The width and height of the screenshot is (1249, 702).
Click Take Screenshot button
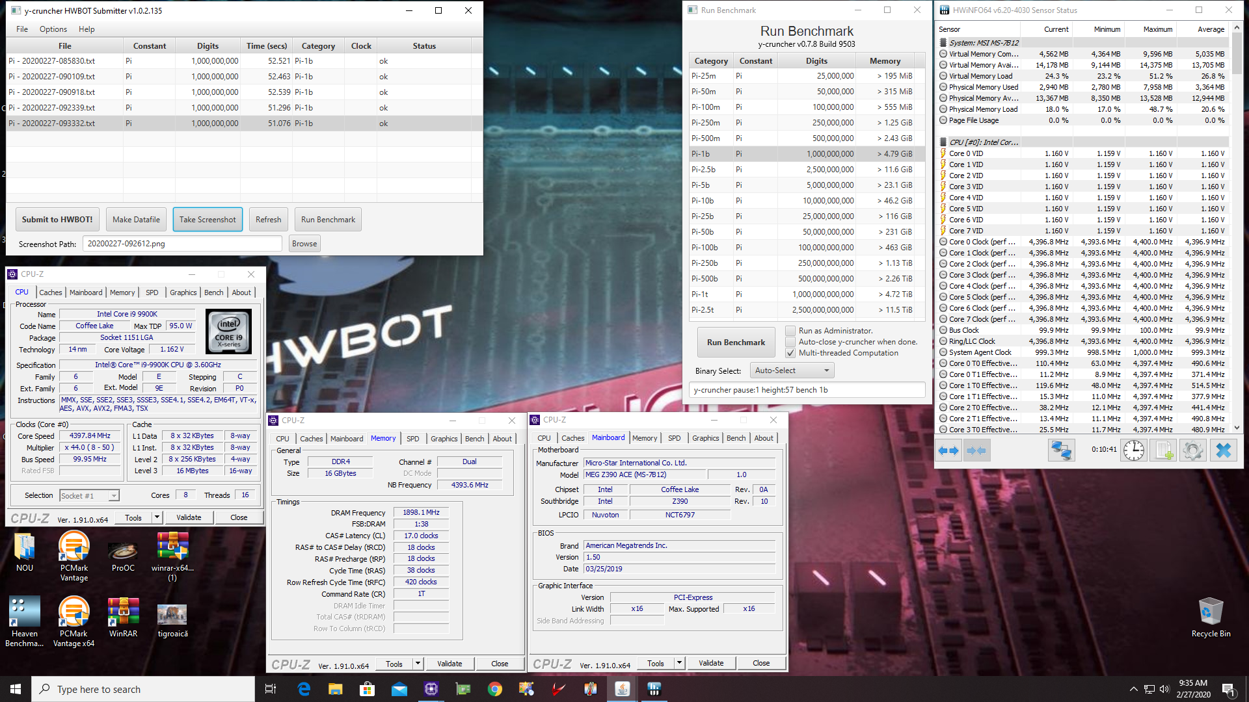208,220
